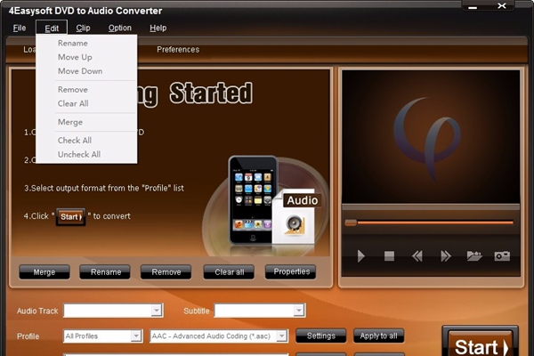Play the video preview
534x356 pixels.
pos(361,255)
